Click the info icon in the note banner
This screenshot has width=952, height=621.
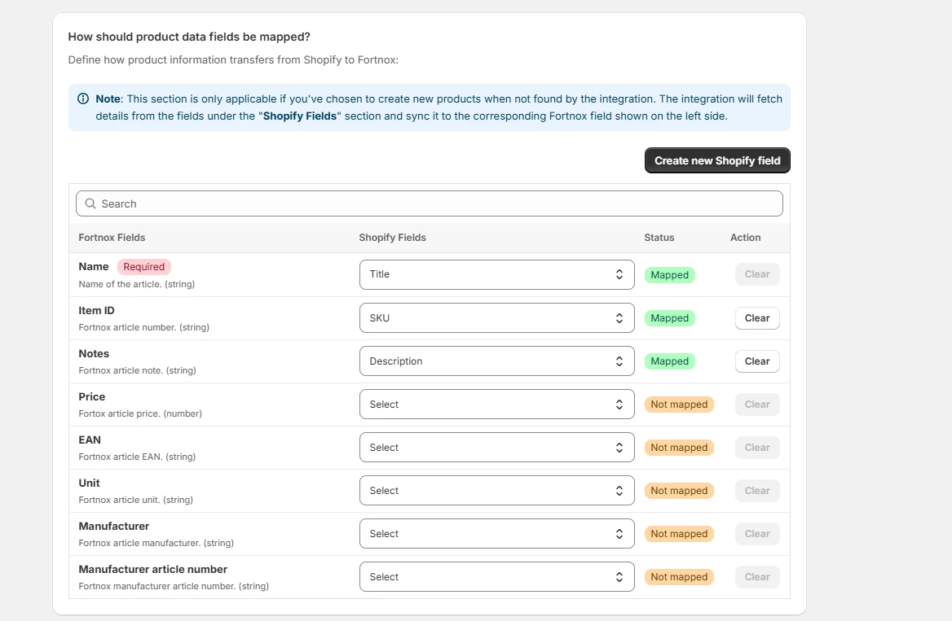[83, 98]
